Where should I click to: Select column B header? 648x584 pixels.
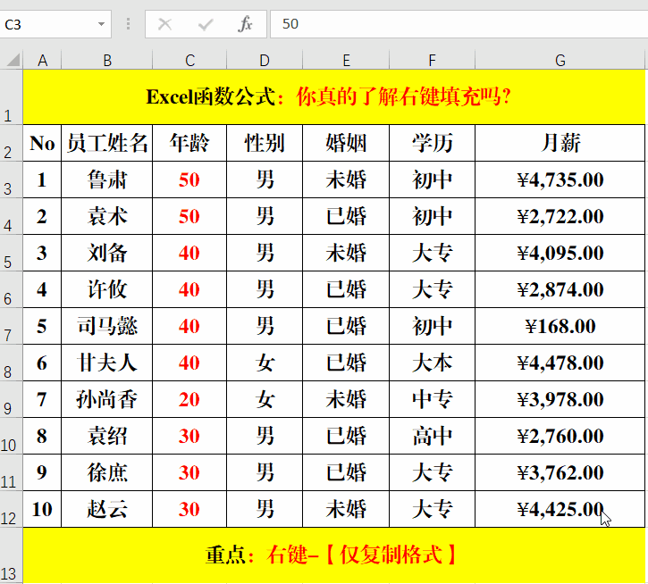[107, 61]
